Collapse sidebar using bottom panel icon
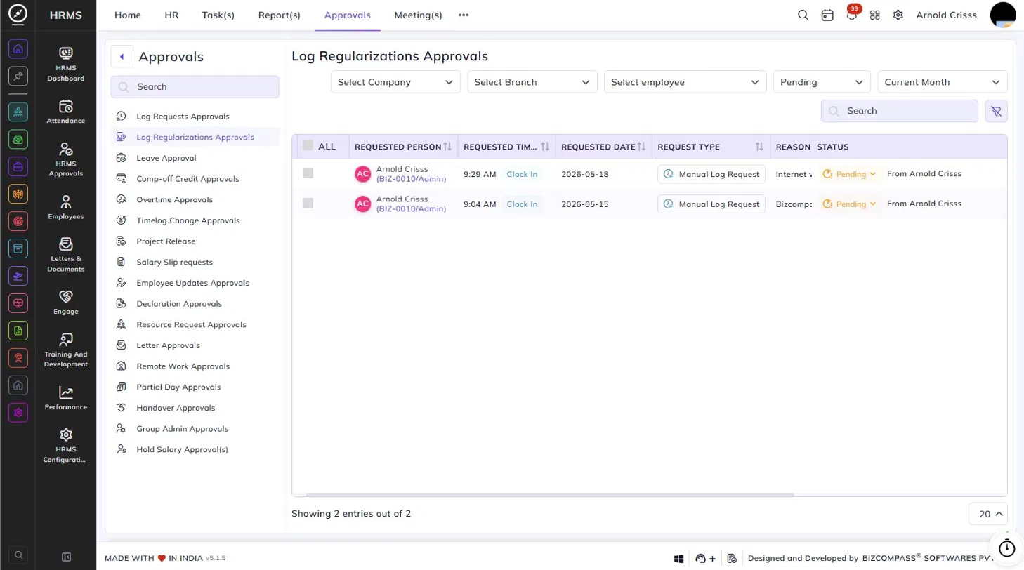1024x570 pixels. click(67, 557)
